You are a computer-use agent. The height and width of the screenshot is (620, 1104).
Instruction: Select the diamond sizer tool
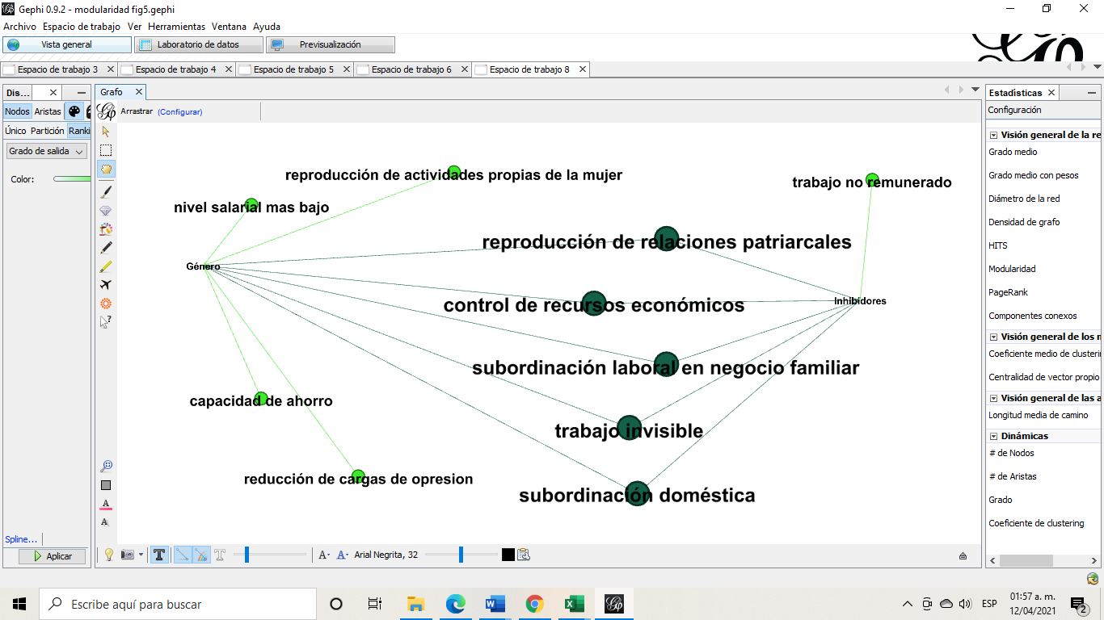pos(106,211)
